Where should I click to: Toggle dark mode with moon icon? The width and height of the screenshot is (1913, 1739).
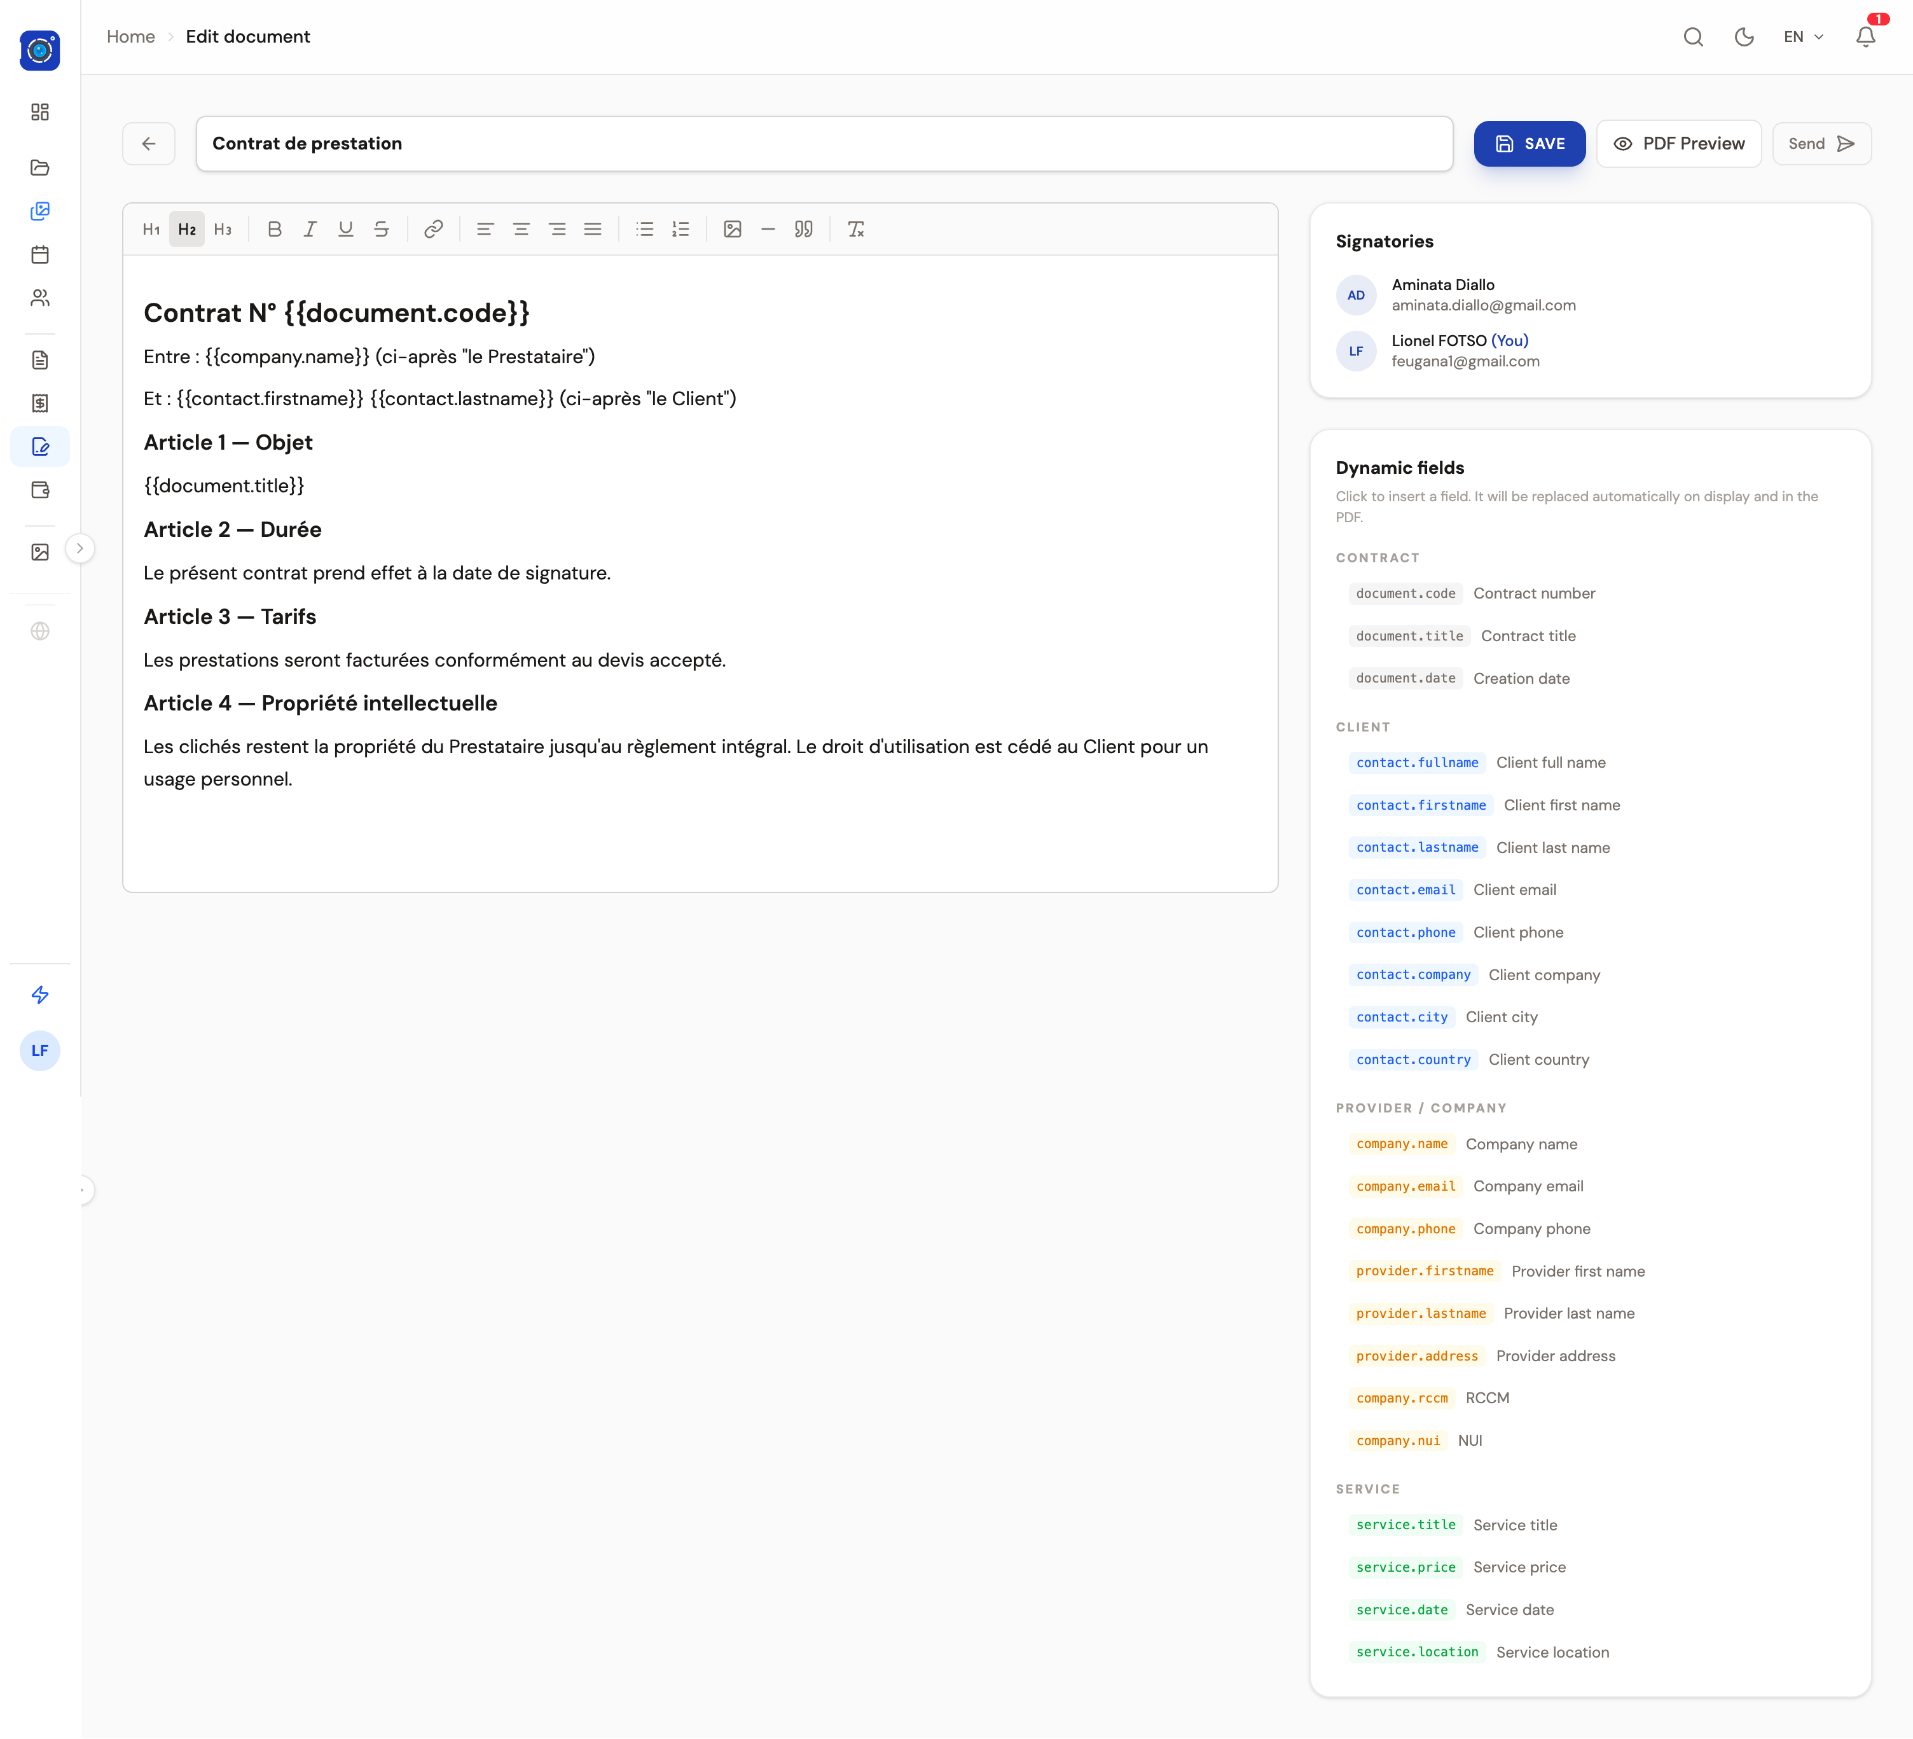point(1743,37)
